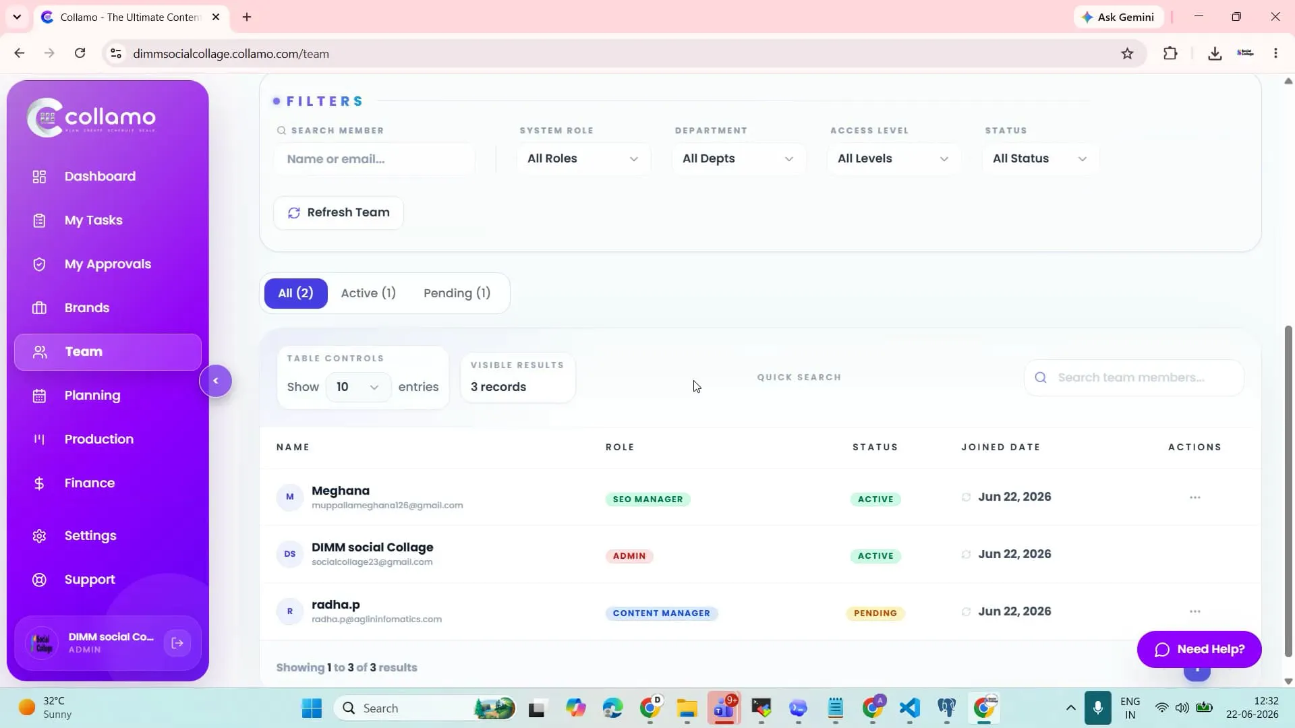The height and width of the screenshot is (728, 1295).
Task: Open Settings in the sidebar
Action: pyautogui.click(x=108, y=535)
